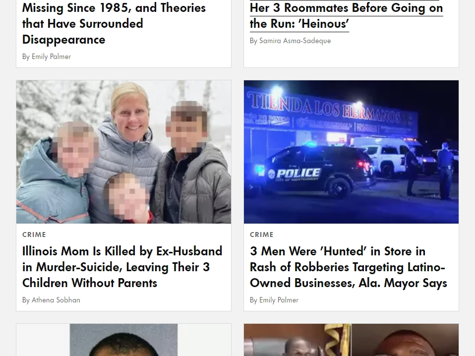The height and width of the screenshot is (356, 475).
Task: Open the 3 Men Were 'Hunted' headline
Action: point(349,267)
